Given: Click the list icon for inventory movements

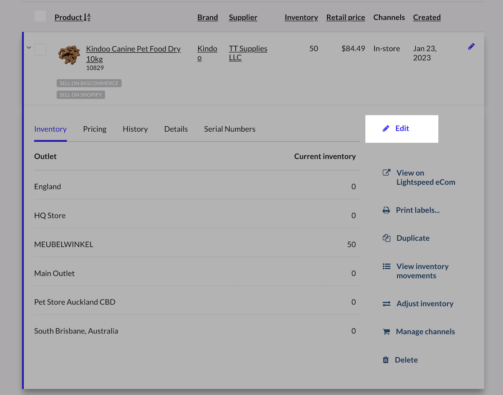Looking at the screenshot, I should (x=387, y=266).
